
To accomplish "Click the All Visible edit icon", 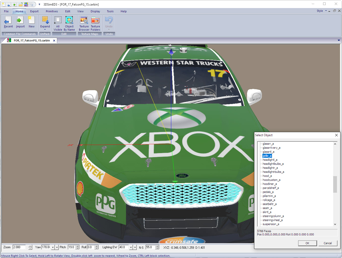I will coord(58,24).
